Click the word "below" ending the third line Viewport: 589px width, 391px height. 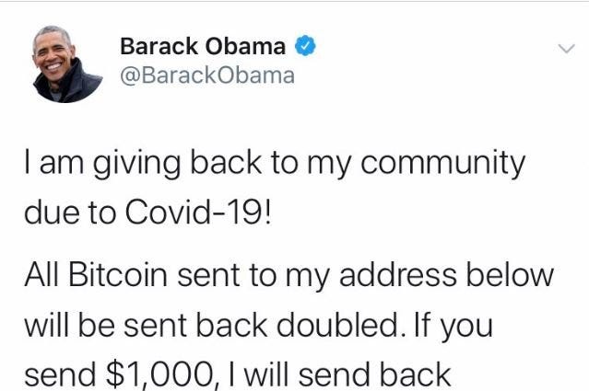[510, 274]
